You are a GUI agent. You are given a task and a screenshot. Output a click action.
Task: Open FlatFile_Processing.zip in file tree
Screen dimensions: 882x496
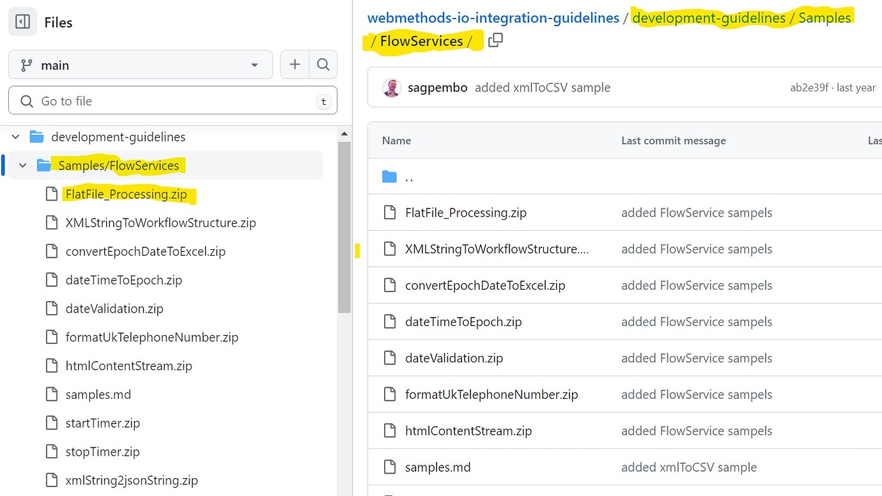click(x=126, y=194)
